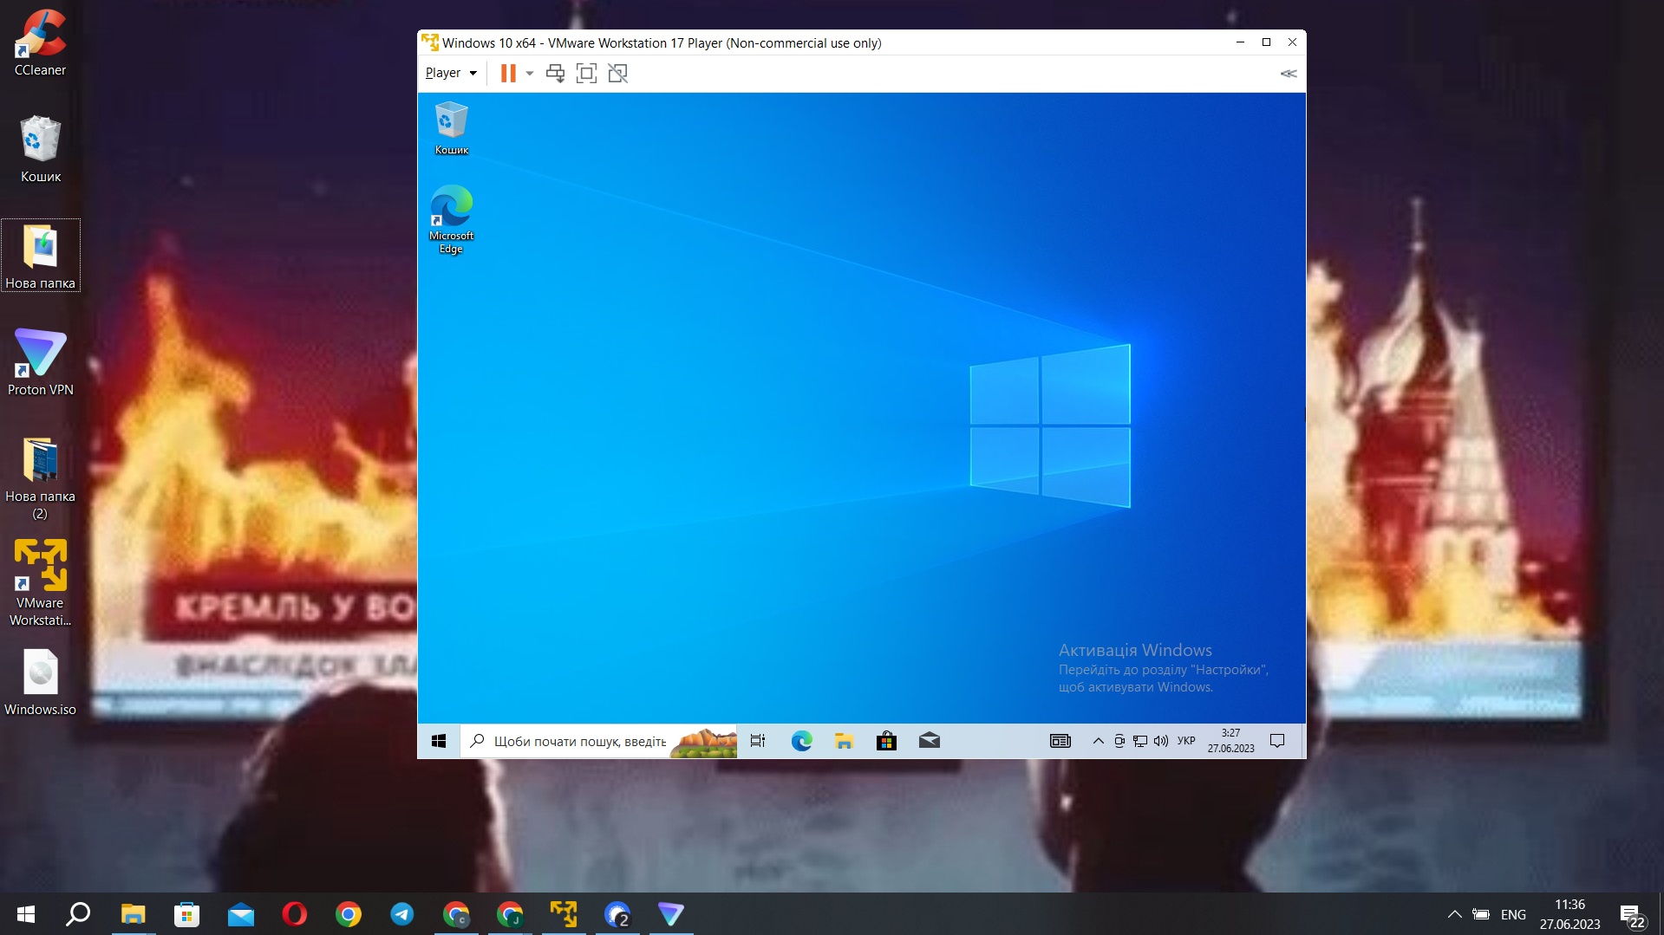Open Telegram on host taskbar
The width and height of the screenshot is (1664, 935).
click(x=401, y=914)
